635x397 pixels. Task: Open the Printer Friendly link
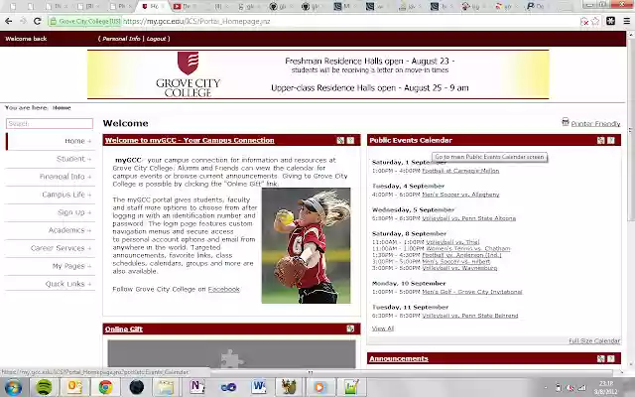tap(595, 123)
